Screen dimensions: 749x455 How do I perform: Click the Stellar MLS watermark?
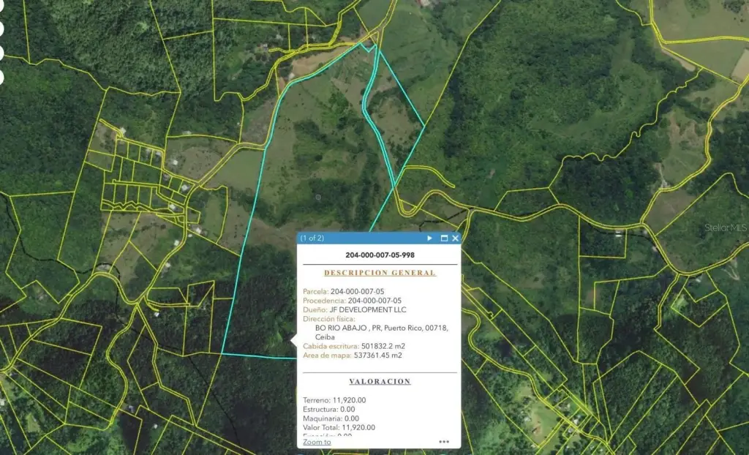pos(726,227)
